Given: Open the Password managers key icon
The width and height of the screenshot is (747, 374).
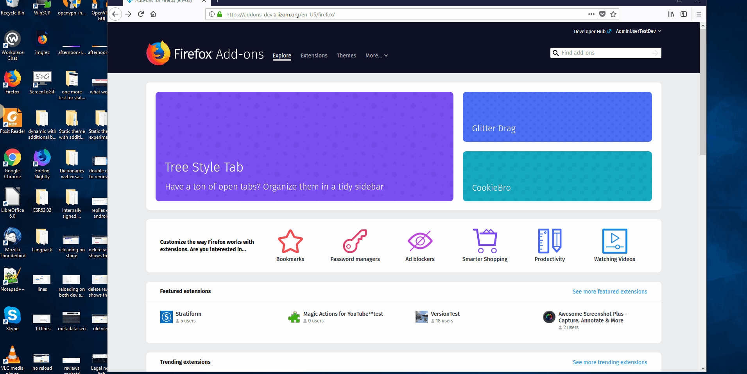Looking at the screenshot, I should point(355,241).
